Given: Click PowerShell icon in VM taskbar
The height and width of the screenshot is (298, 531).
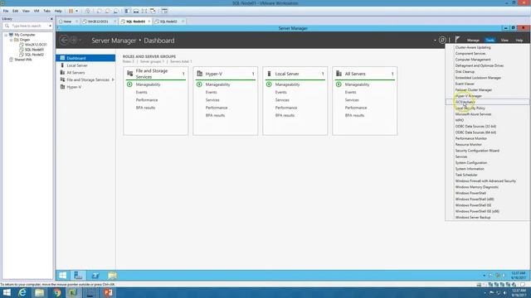Looking at the screenshot, I should [95, 276].
